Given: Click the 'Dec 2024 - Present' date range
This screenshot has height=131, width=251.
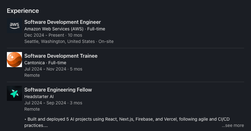Looking at the screenshot, I should tap(44, 35).
